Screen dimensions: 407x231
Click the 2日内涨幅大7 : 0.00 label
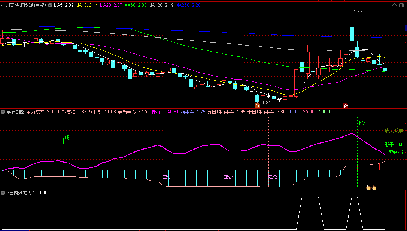point(27,193)
